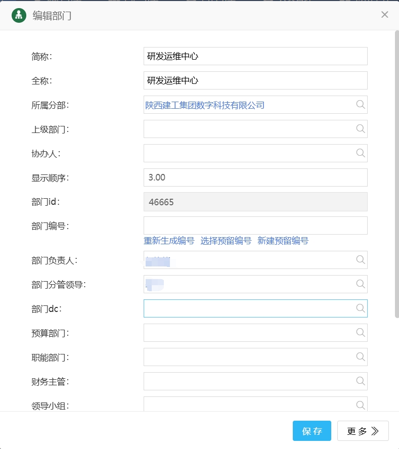Click the dialog's vertical scrollbar
Screen dimensions: 399x449
[396, 172]
